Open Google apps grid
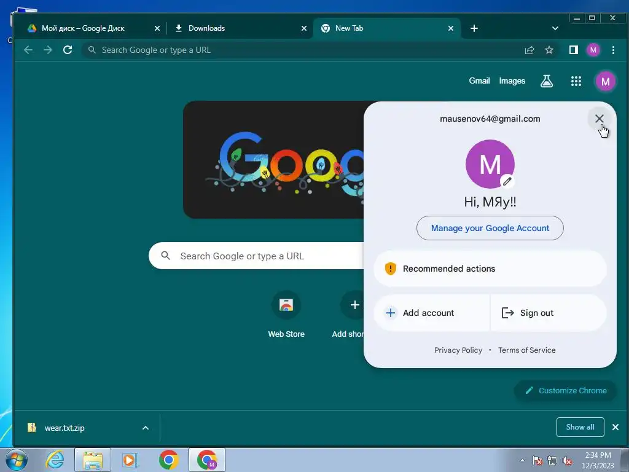This screenshot has width=629, height=472. (x=576, y=81)
